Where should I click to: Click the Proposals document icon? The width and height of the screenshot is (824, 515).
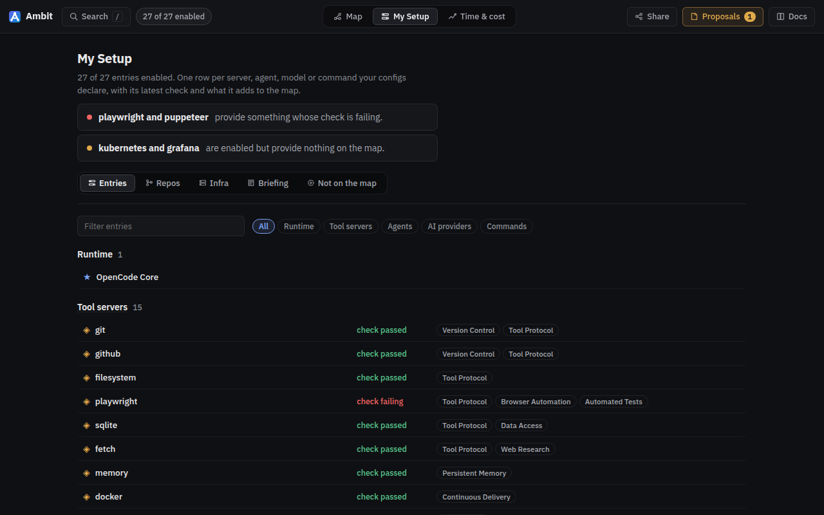tap(694, 17)
